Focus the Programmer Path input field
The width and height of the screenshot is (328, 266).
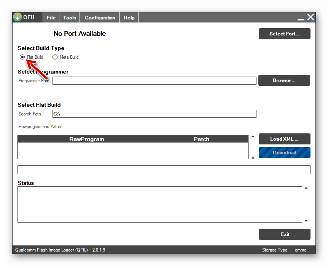coord(154,81)
